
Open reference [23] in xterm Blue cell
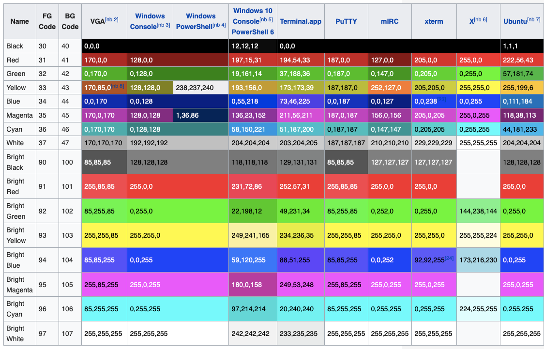tap(441, 100)
